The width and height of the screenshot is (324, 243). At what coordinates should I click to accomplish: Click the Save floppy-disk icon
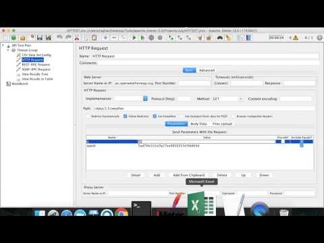40,38
